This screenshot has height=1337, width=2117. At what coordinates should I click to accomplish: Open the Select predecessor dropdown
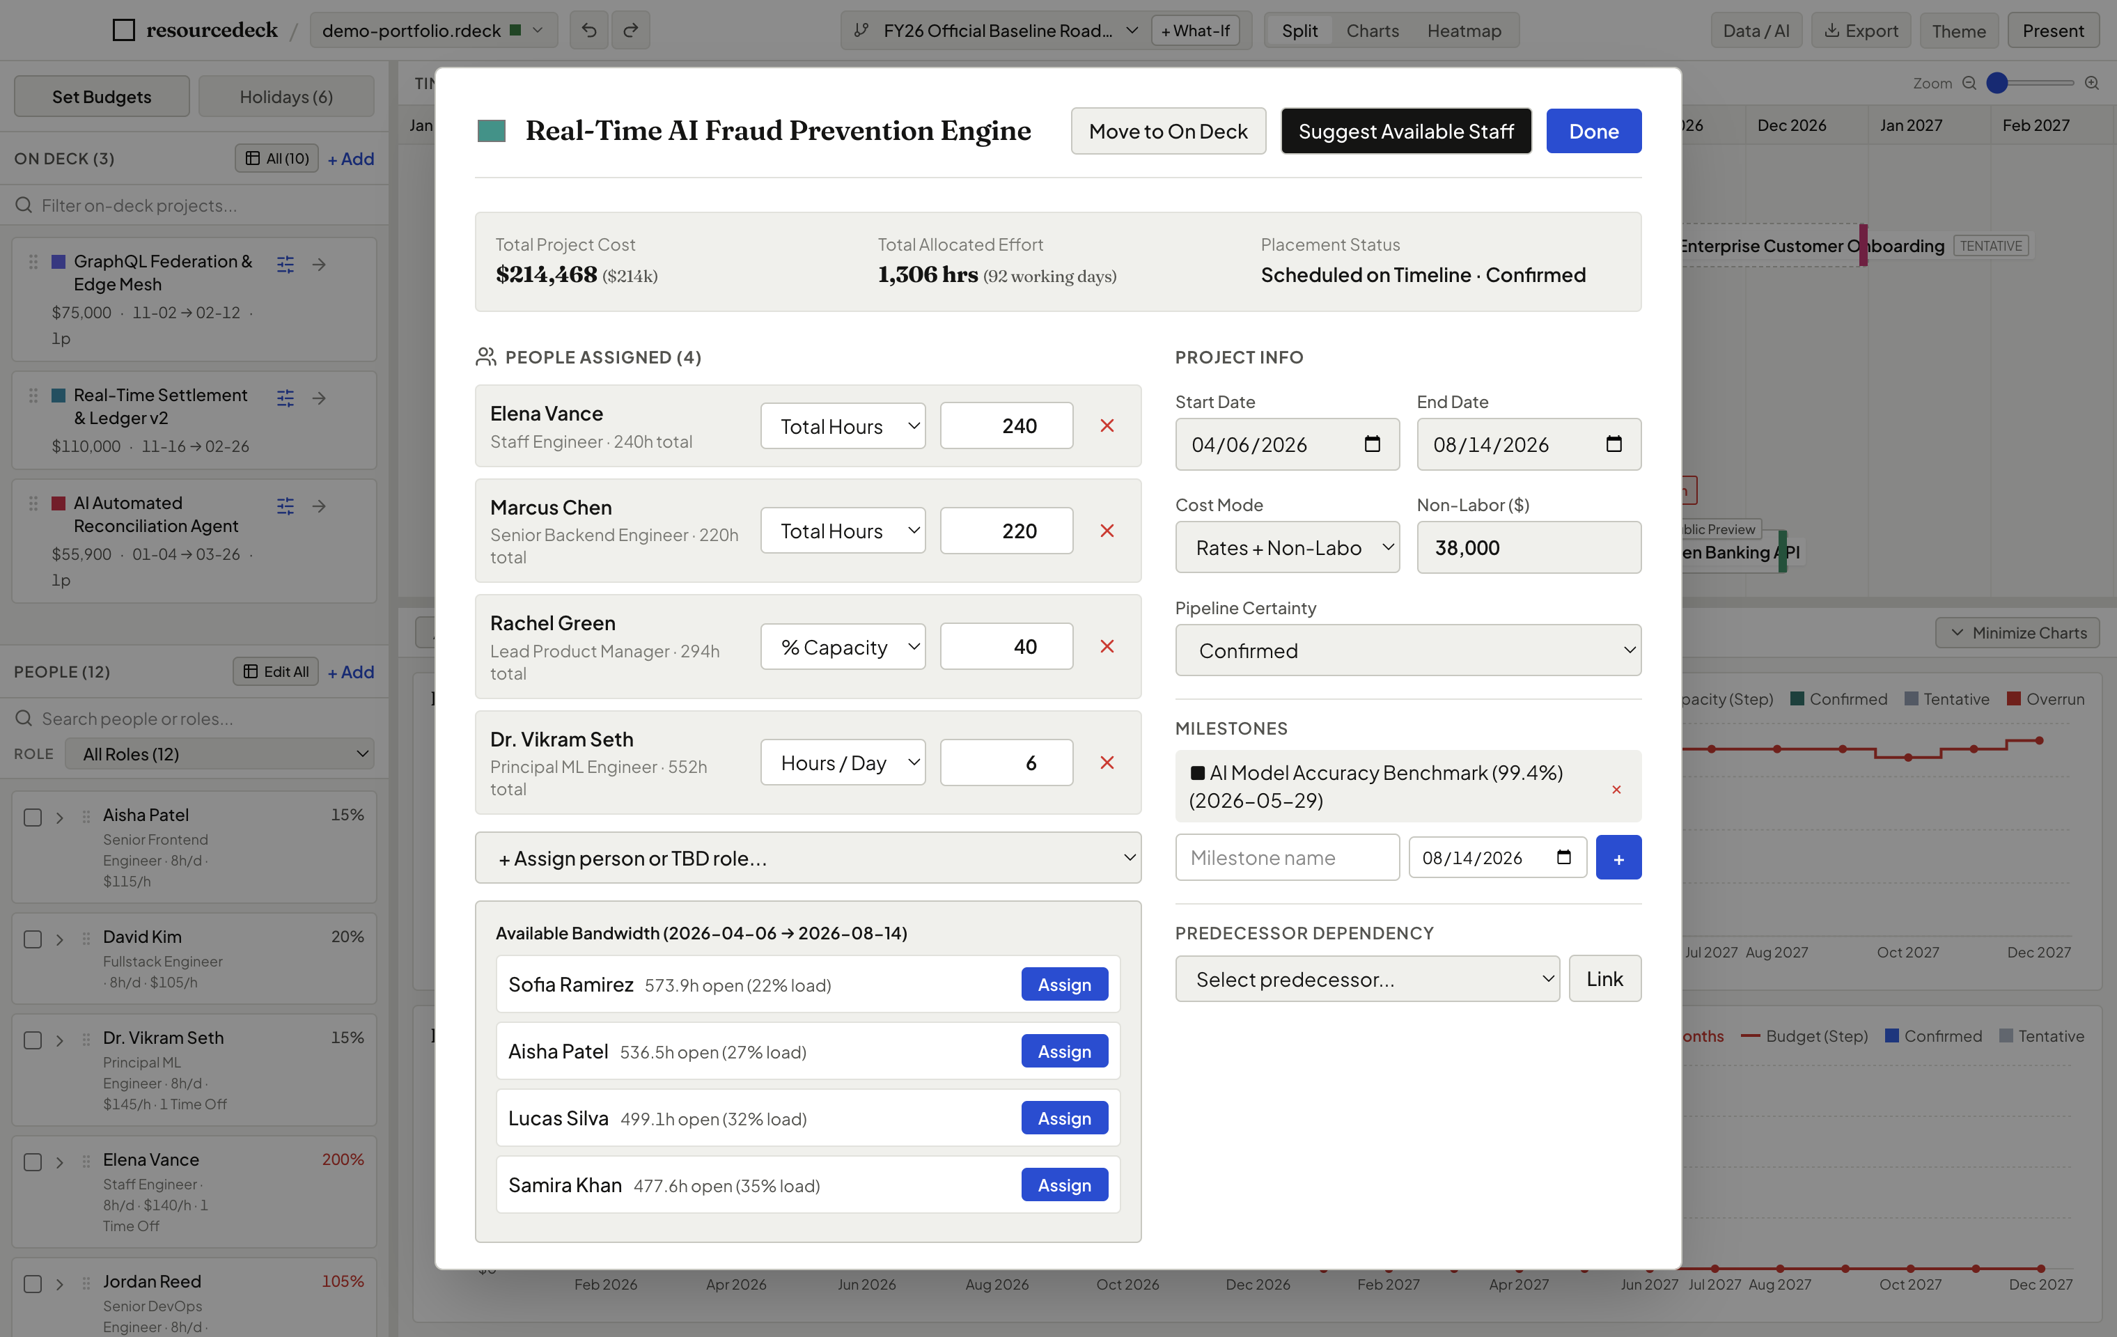coord(1367,979)
